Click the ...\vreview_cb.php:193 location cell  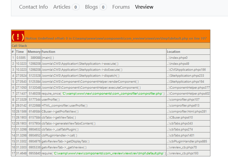coord(182,153)
